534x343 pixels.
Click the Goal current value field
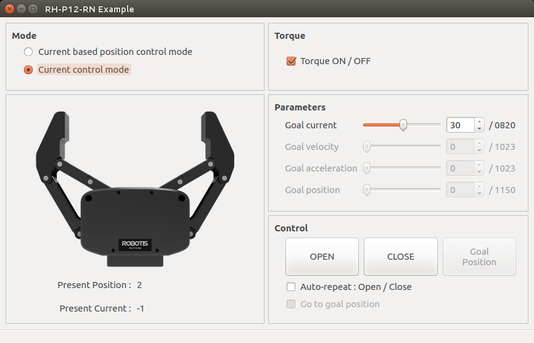(459, 125)
